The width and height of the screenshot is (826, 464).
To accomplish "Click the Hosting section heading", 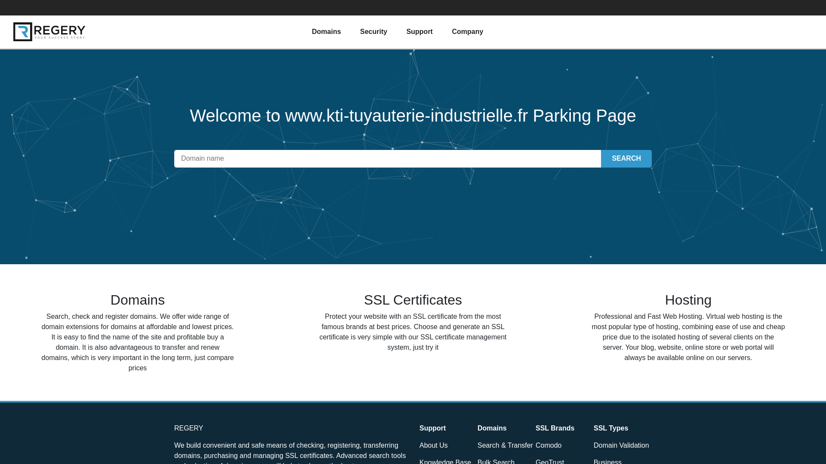I will coord(688,300).
